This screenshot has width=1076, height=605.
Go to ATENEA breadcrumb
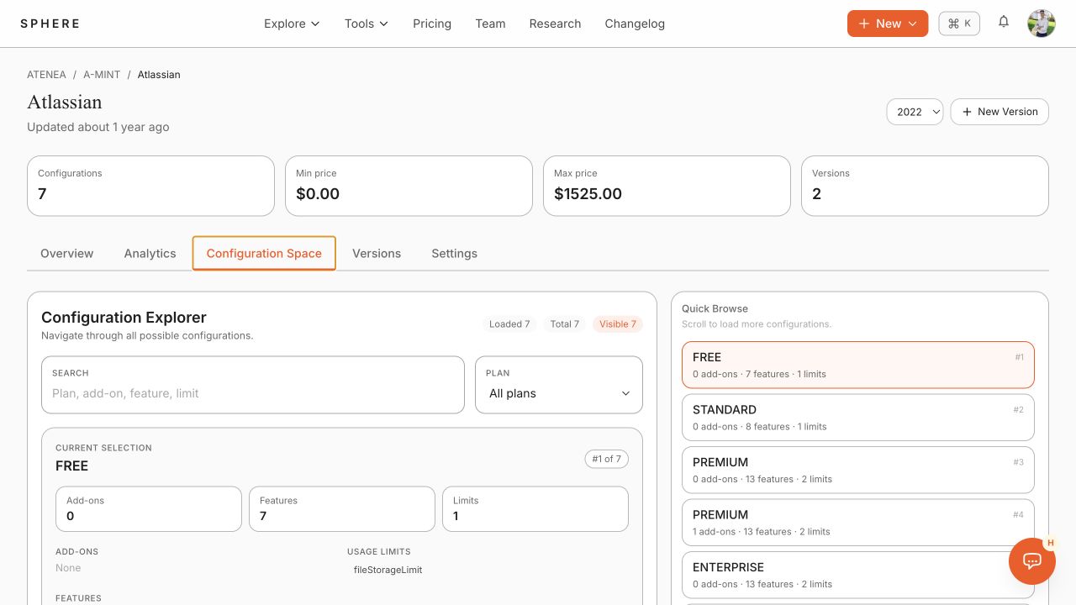coord(46,75)
